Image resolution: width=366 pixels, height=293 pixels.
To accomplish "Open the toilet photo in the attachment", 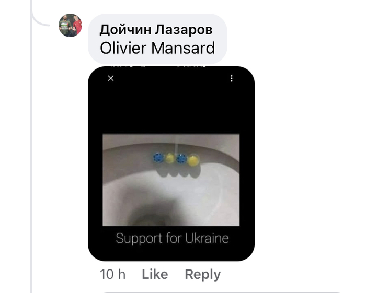I will (171, 180).
